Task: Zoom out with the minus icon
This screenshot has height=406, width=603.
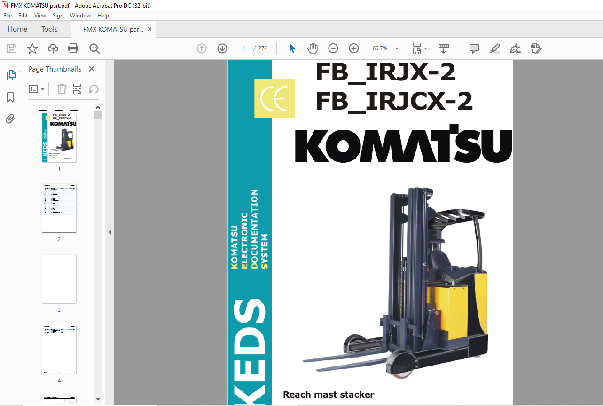Action: click(x=333, y=48)
